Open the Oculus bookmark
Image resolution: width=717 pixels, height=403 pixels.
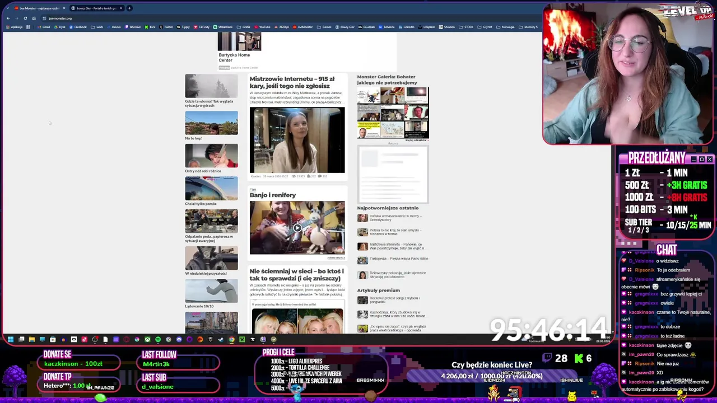click(114, 27)
